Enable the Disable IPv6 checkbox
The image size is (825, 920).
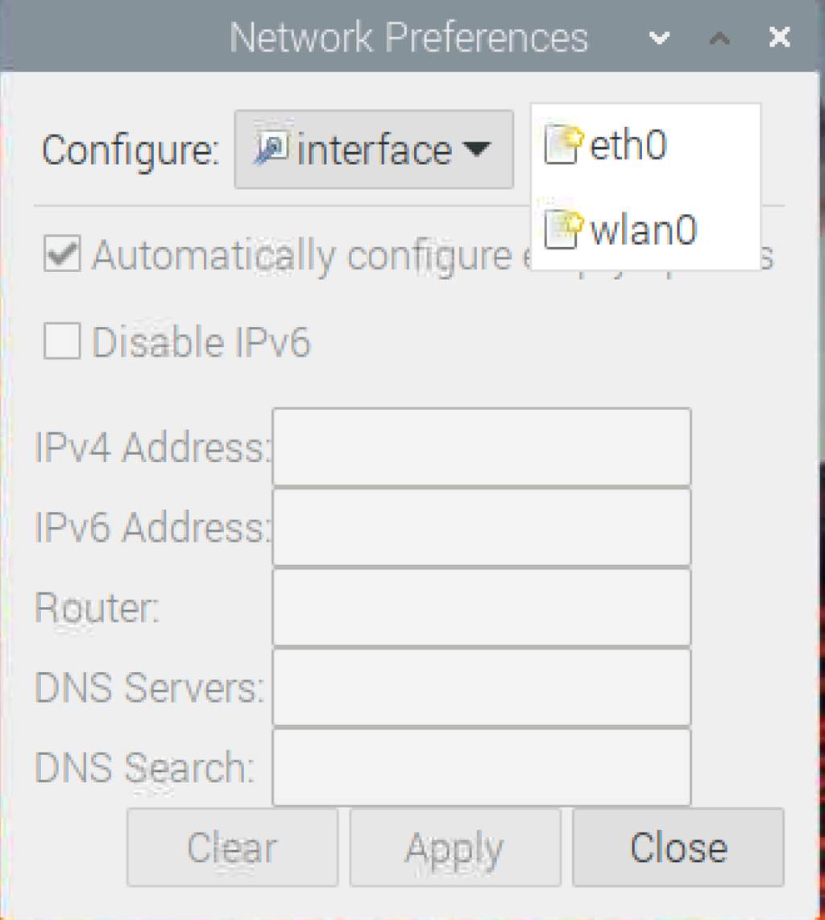[x=62, y=340]
